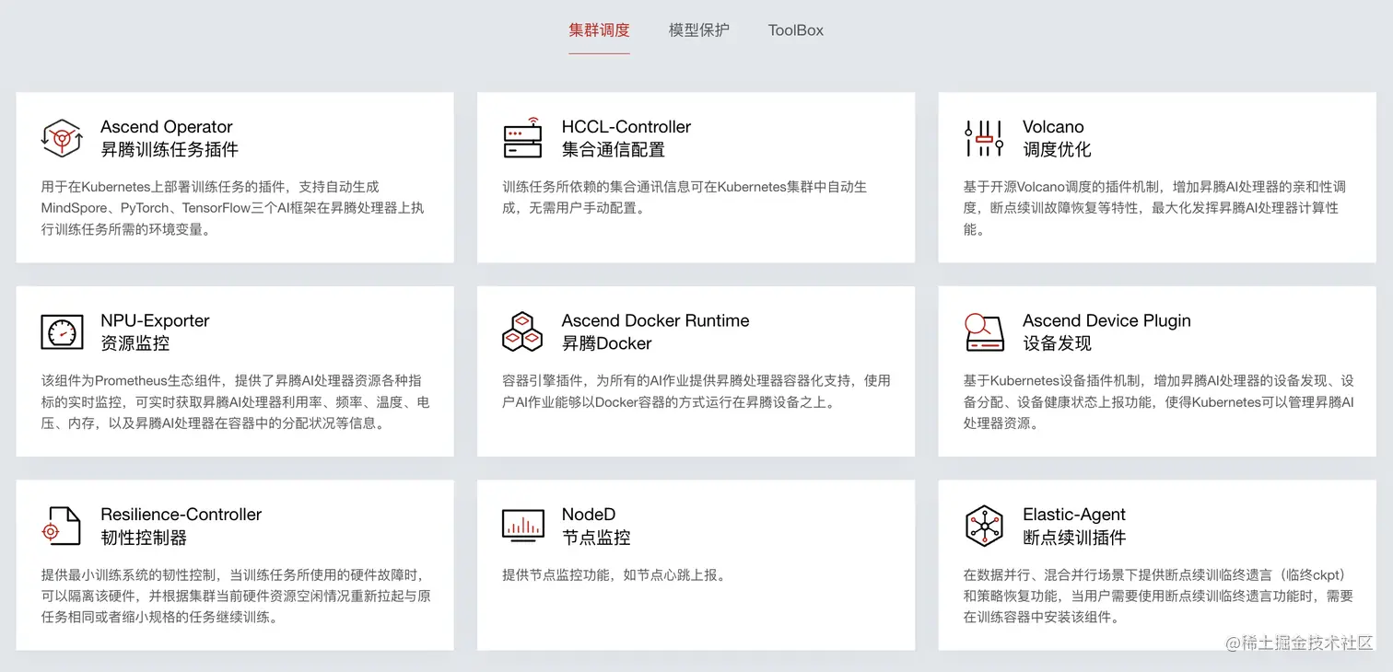Screen dimensions: 1393x672
Task: Select the ToolBox tab
Action: click(796, 30)
